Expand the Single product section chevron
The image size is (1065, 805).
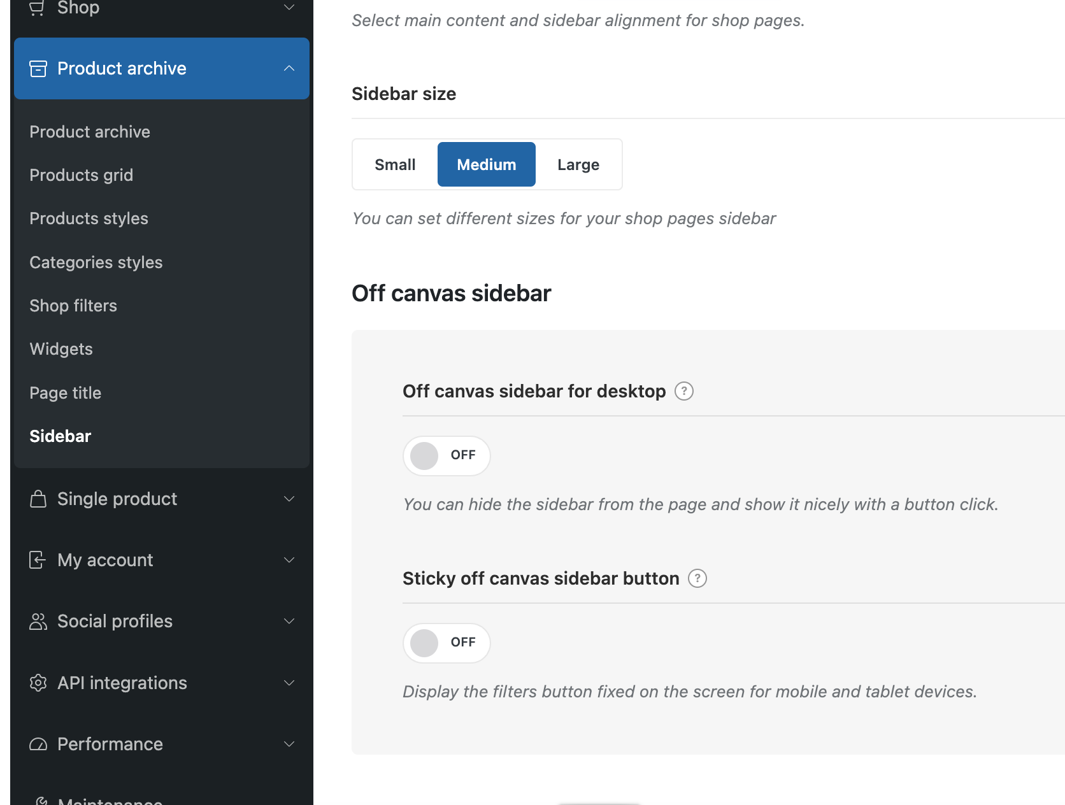(x=289, y=499)
